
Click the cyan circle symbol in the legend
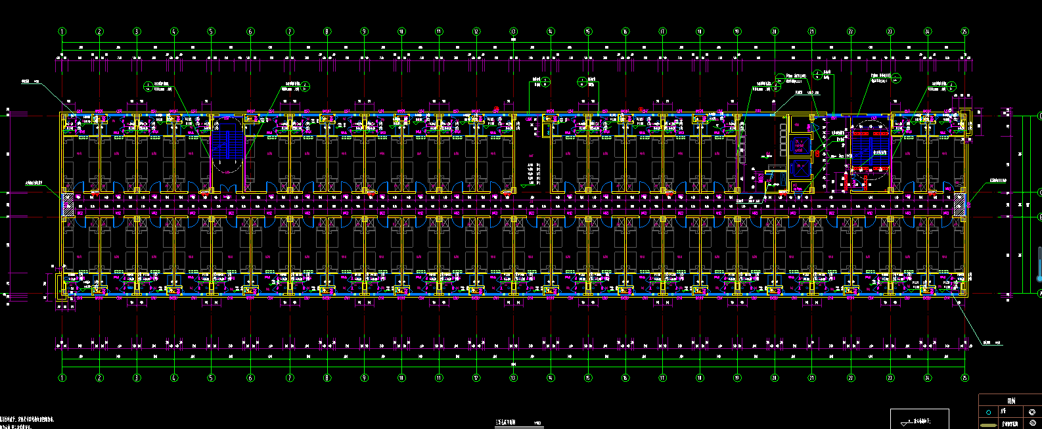click(989, 413)
